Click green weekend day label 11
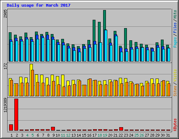179x139 pixels. tap(63, 135)
